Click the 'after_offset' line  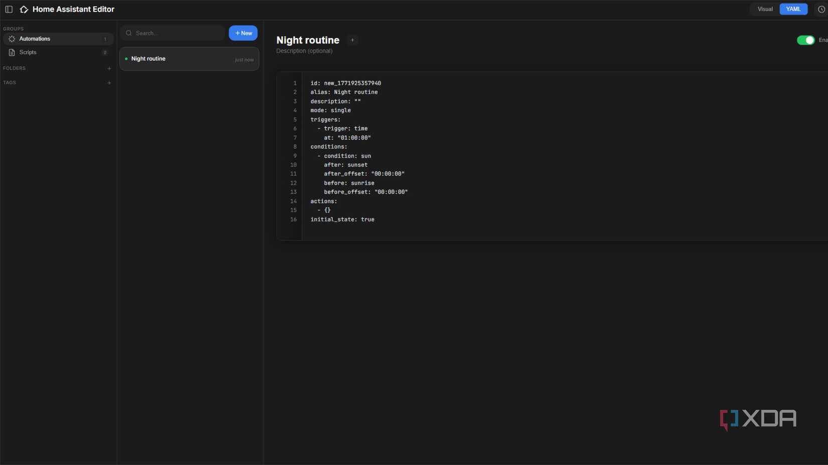[364, 174]
